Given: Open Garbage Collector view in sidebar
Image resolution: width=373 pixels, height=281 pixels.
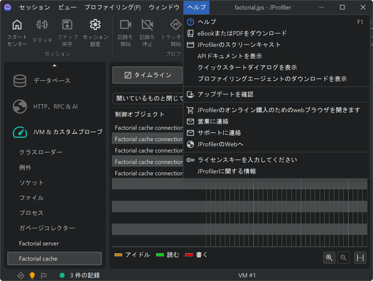Looking at the screenshot, I should pyautogui.click(x=47, y=228).
